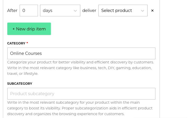The width and height of the screenshot is (192, 118).
Task: Expand the days unit chevron arrow
Action: click(75, 11)
